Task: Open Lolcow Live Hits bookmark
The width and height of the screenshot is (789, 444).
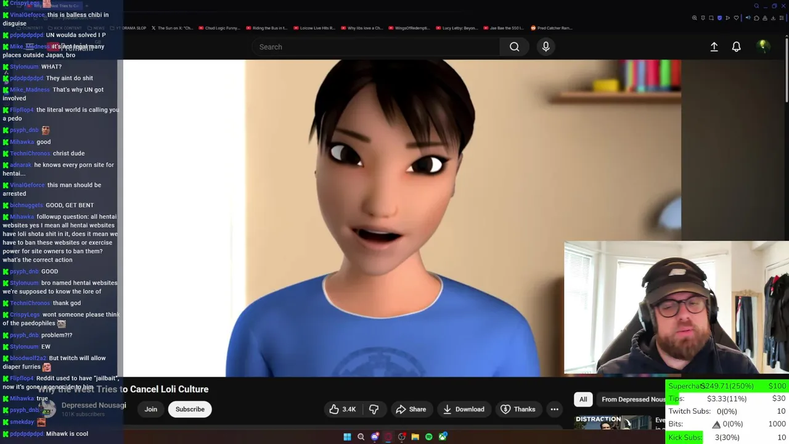Action: point(314,28)
